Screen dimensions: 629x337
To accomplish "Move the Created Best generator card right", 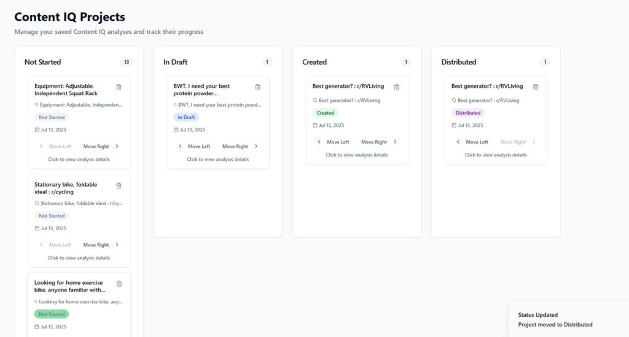I will click(x=378, y=142).
